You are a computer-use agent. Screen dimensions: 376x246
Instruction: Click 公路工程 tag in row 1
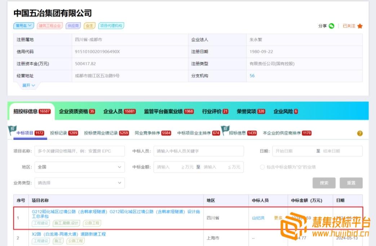click(92, 223)
